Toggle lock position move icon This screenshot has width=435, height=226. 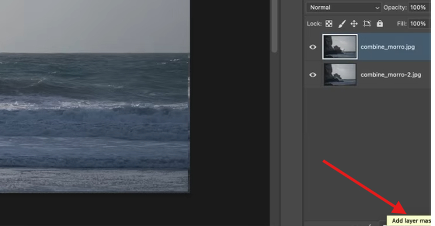(x=354, y=24)
